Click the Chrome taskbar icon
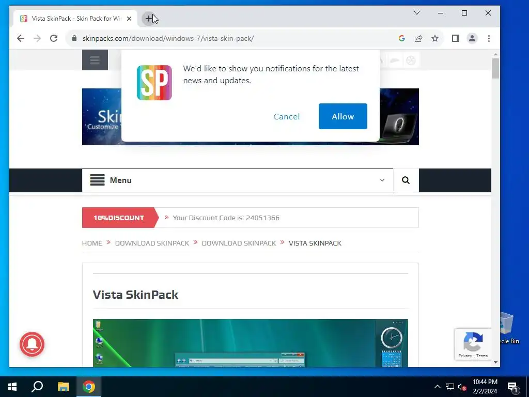This screenshot has width=529, height=397. pyautogui.click(x=89, y=387)
